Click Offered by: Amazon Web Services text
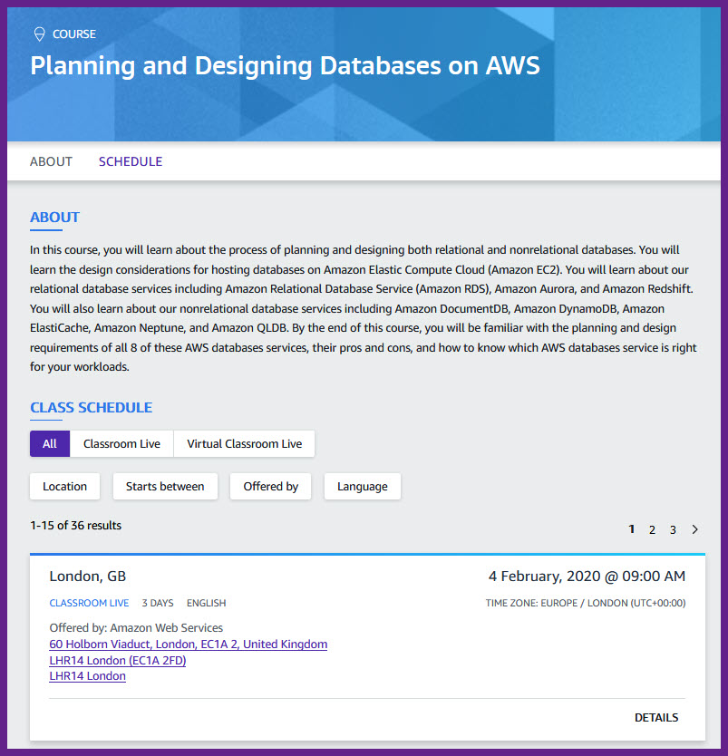Image resolution: width=728 pixels, height=756 pixels. point(136,628)
